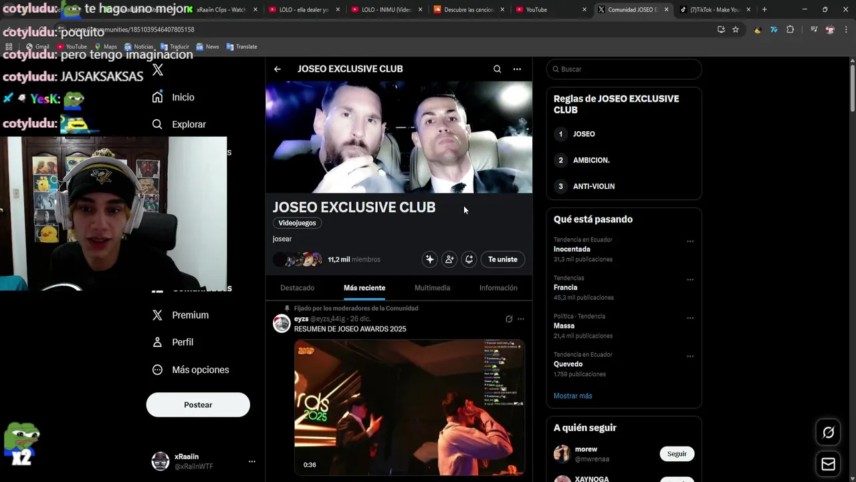Image resolution: width=856 pixels, height=482 pixels.
Task: Click the community banner image
Action: (x=399, y=137)
